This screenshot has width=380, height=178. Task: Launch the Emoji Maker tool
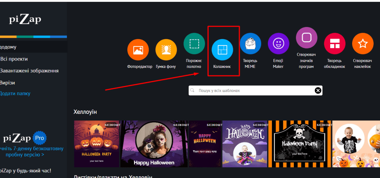278,44
